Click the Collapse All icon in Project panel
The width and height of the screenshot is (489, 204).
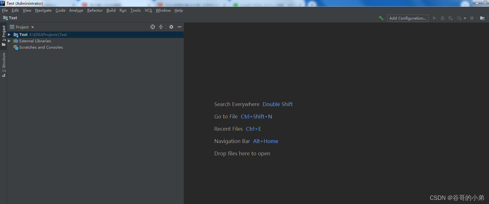click(x=161, y=27)
